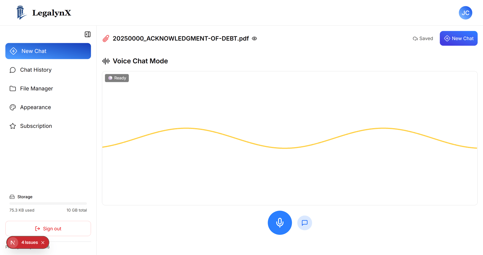Open the JC user avatar menu
Screen dimensions: 483x255
(465, 13)
